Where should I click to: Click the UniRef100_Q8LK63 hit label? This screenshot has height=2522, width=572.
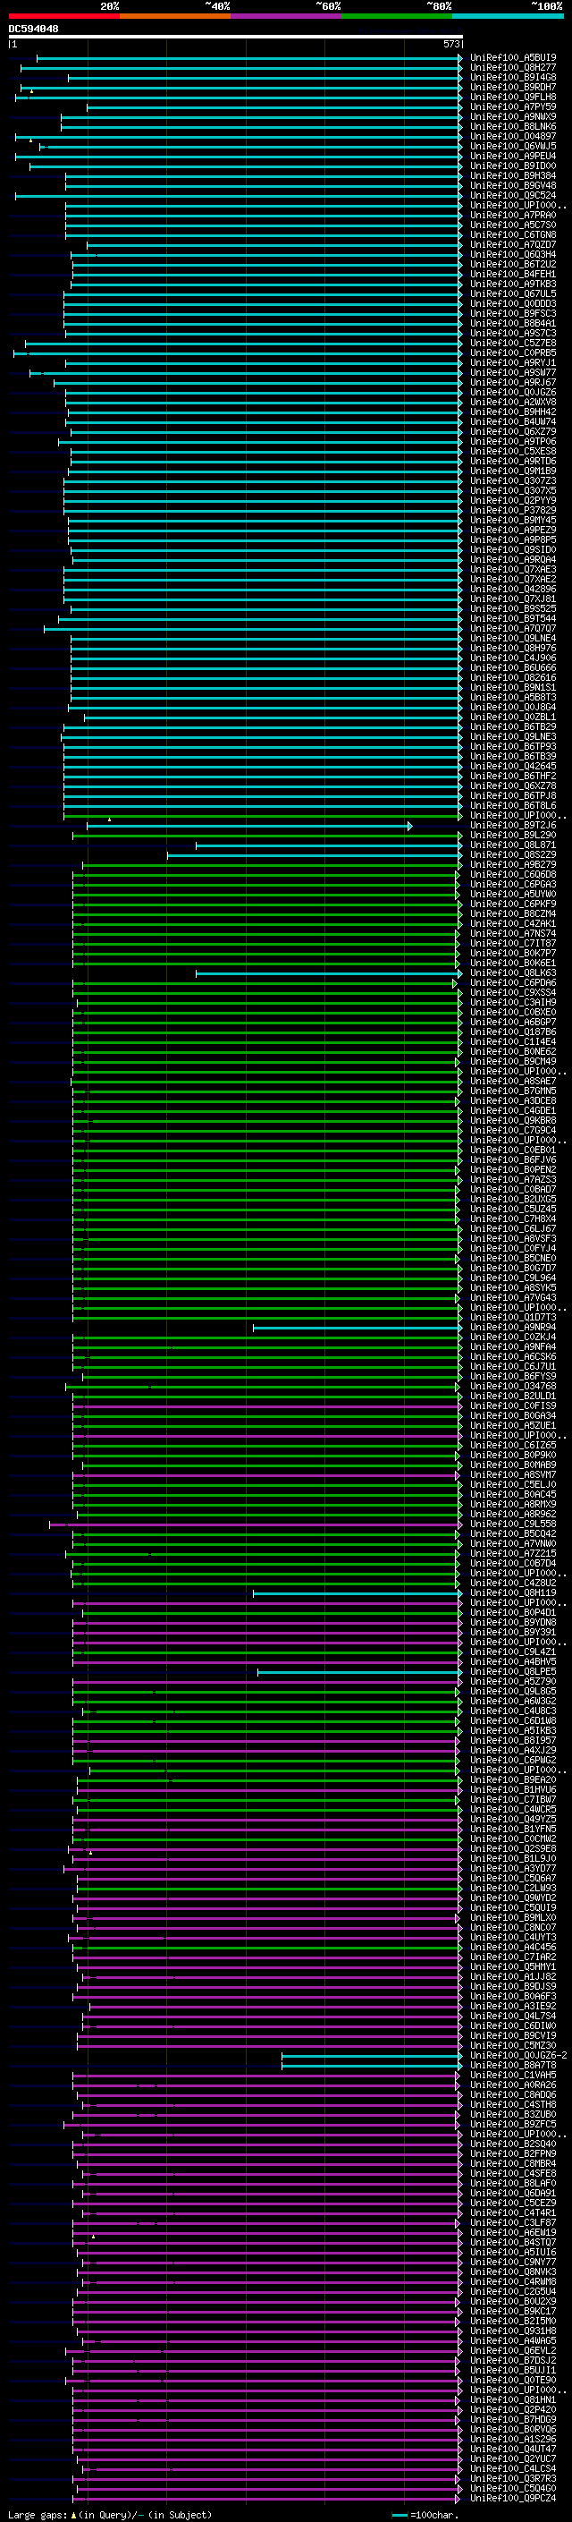tap(512, 973)
